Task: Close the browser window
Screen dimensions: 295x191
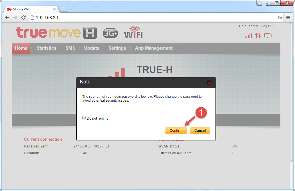Action: pyautogui.click(x=287, y=3)
